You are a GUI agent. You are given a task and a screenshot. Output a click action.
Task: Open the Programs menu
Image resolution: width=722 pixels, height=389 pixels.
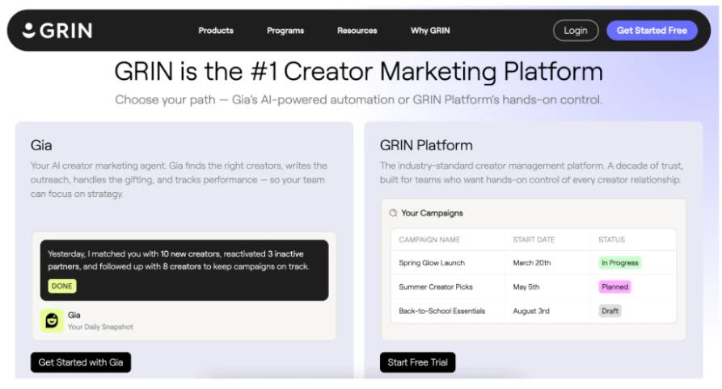click(x=285, y=31)
